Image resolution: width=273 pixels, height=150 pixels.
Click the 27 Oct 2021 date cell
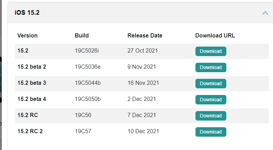pos(142,50)
